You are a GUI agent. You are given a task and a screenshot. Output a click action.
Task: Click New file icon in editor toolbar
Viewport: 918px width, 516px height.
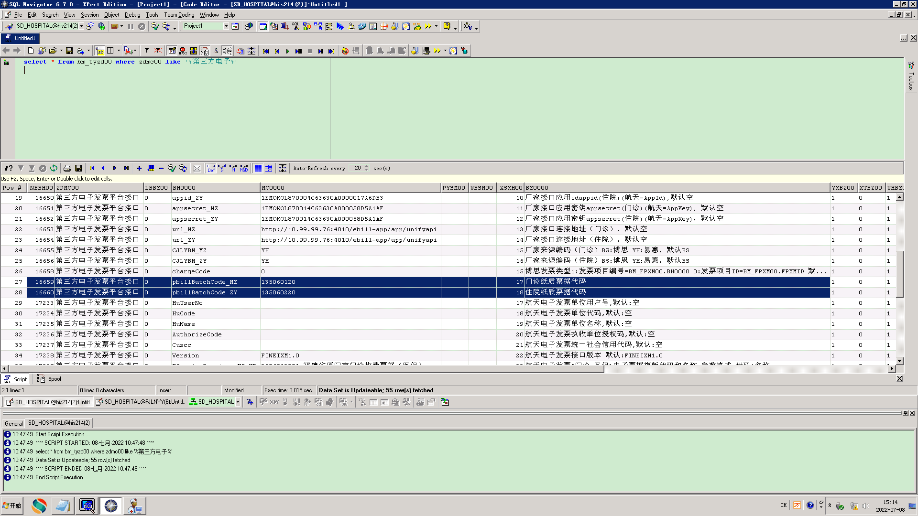(31, 51)
